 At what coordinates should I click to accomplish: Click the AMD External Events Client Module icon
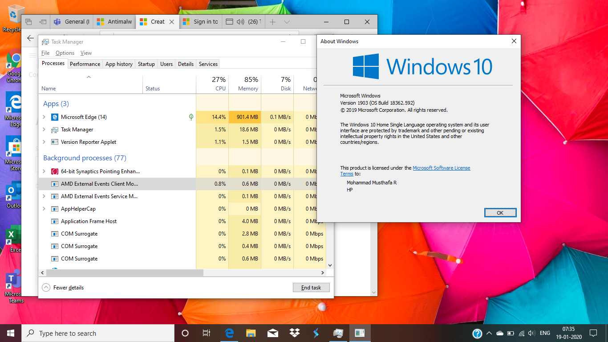(x=55, y=184)
